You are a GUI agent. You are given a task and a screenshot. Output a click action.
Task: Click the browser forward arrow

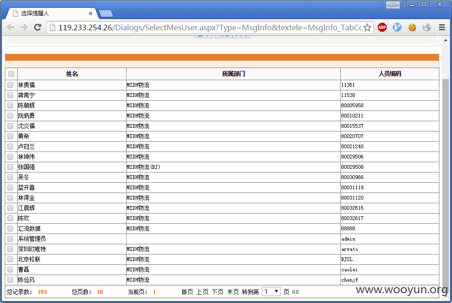pyautogui.click(x=24, y=28)
